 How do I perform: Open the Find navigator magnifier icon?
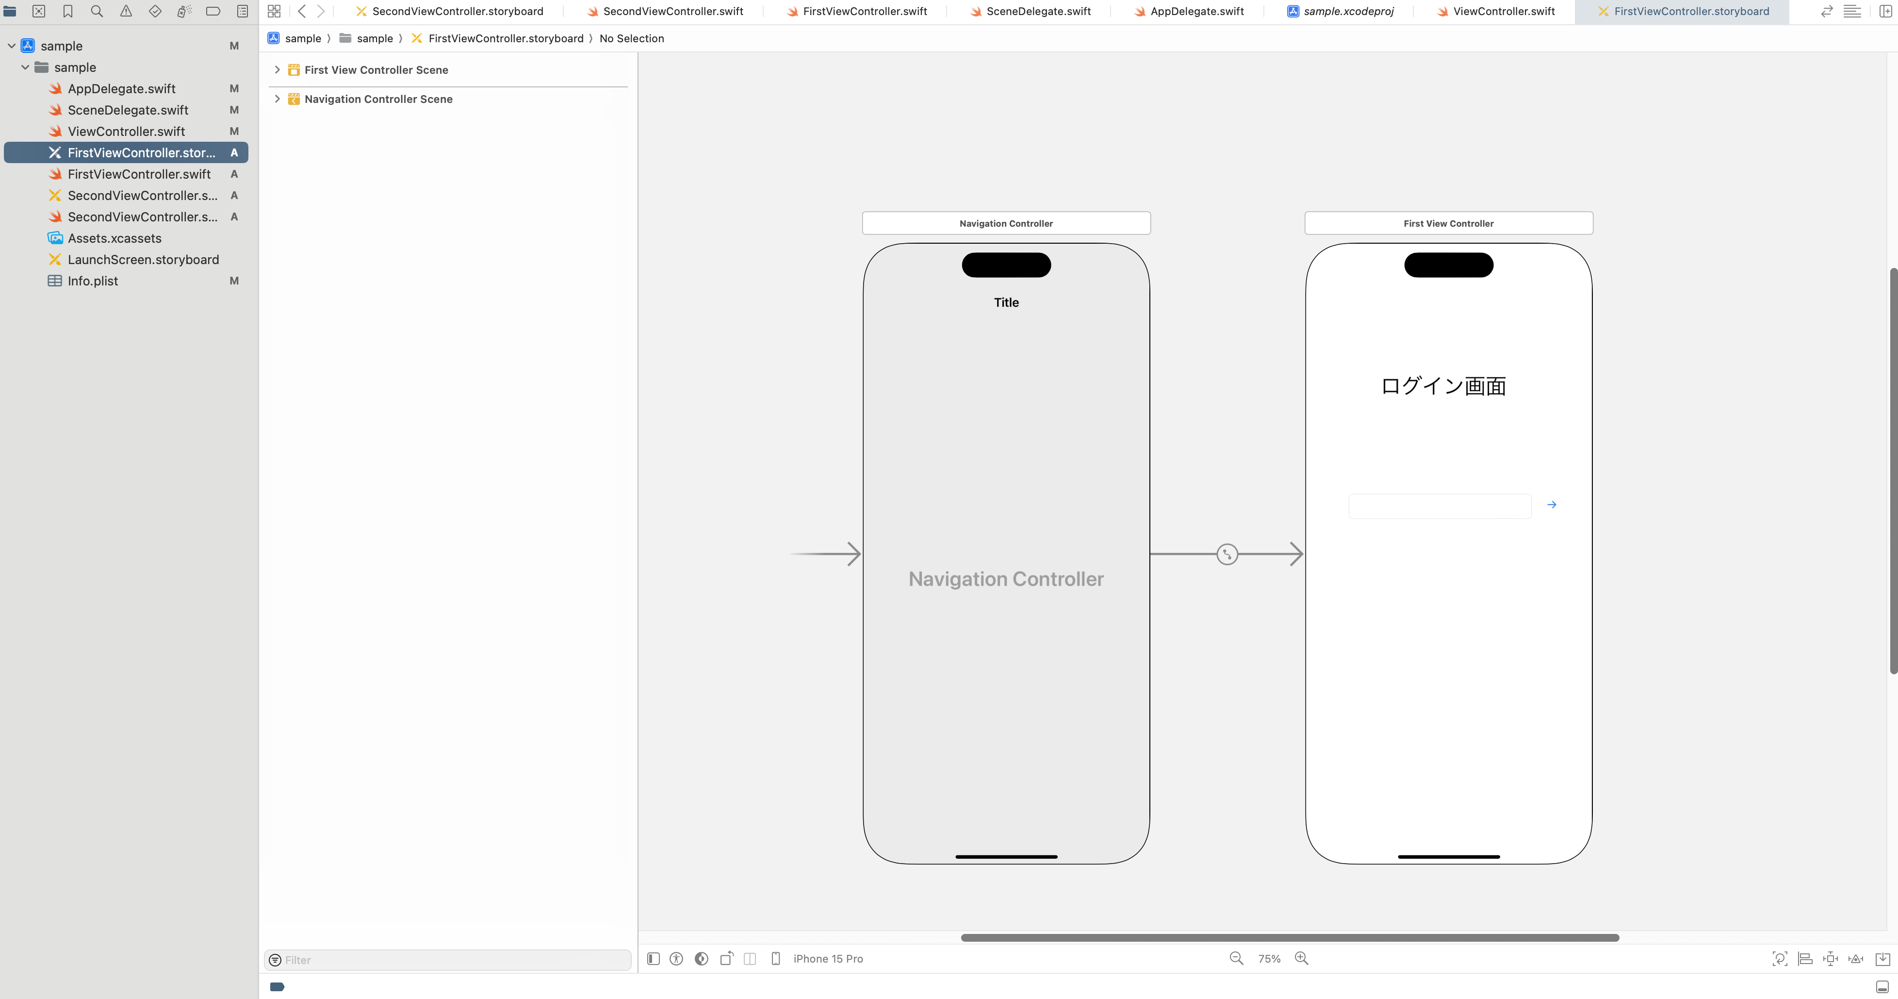[x=97, y=11]
